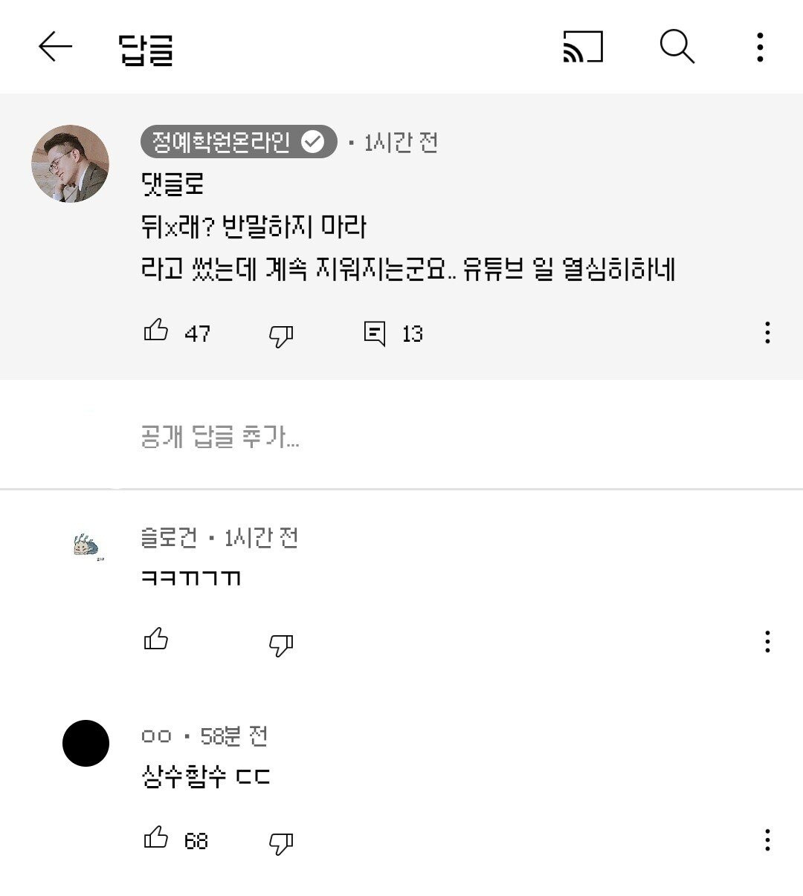The height and width of the screenshot is (896, 803).
Task: Open the cast to device icon
Action: (583, 48)
